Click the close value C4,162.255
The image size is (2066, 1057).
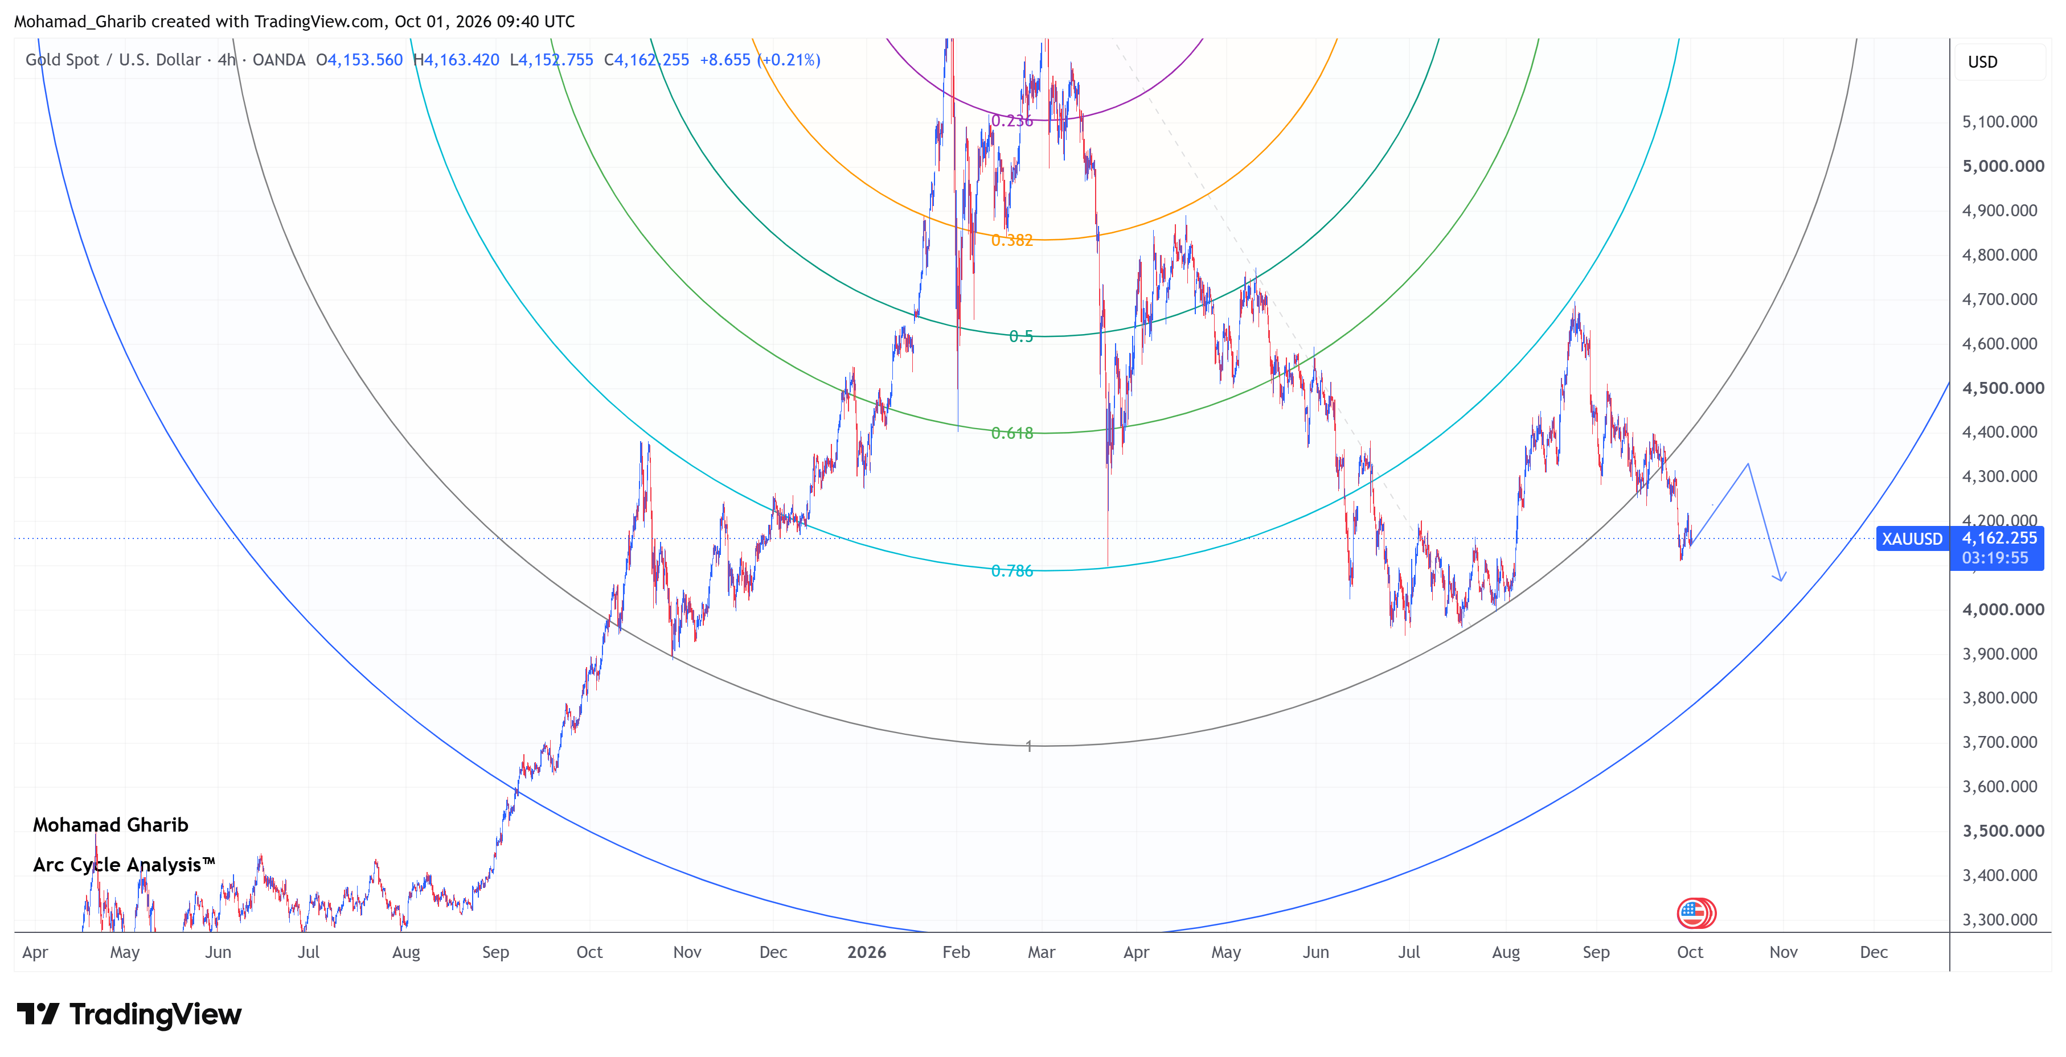point(646,60)
